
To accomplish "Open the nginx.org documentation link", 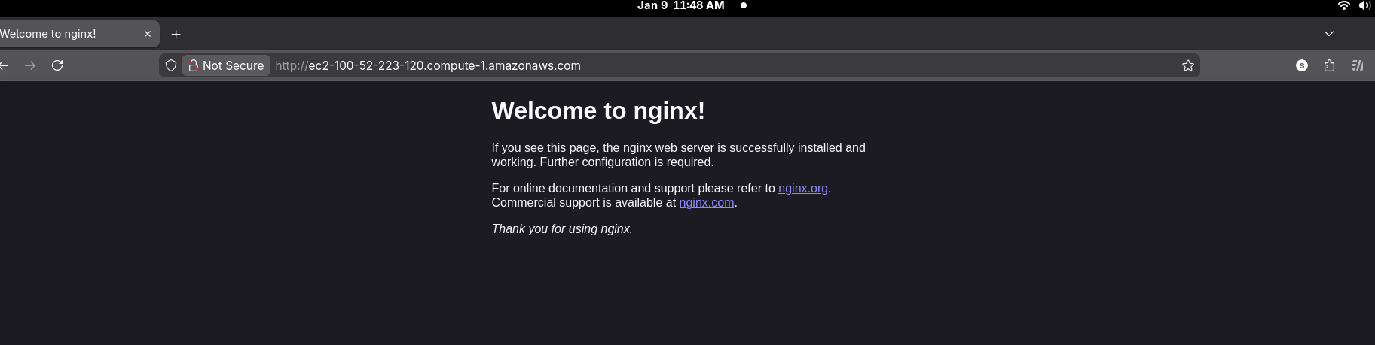I will click(802, 189).
